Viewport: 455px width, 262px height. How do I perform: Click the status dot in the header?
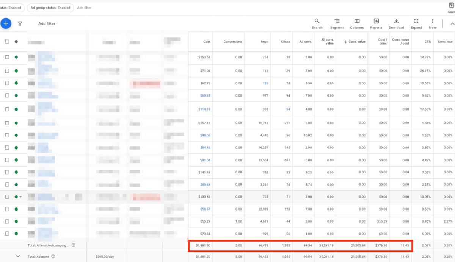coord(16,42)
